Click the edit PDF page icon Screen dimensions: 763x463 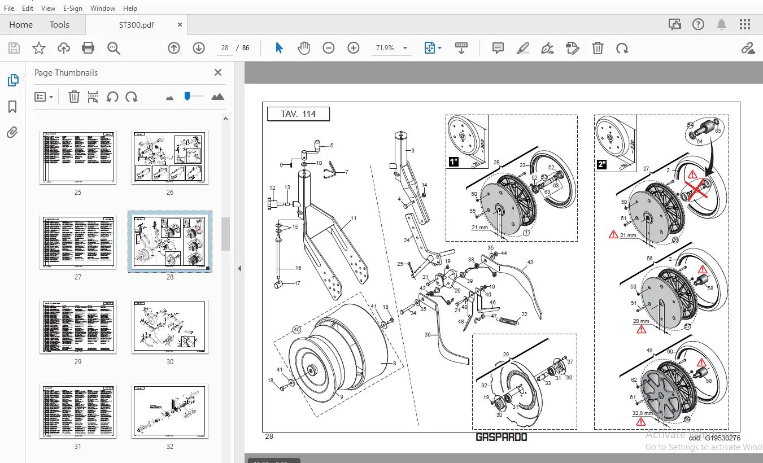pos(573,48)
